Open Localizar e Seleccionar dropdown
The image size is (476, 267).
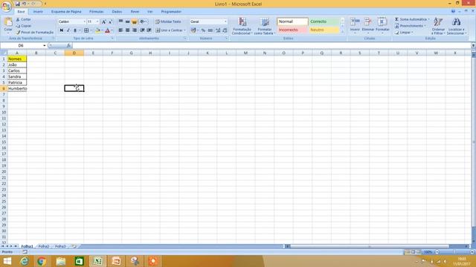[456, 27]
